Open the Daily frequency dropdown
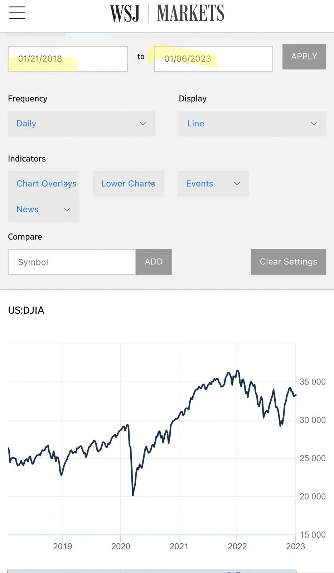Viewport: 334px width, 573px height. tap(81, 124)
